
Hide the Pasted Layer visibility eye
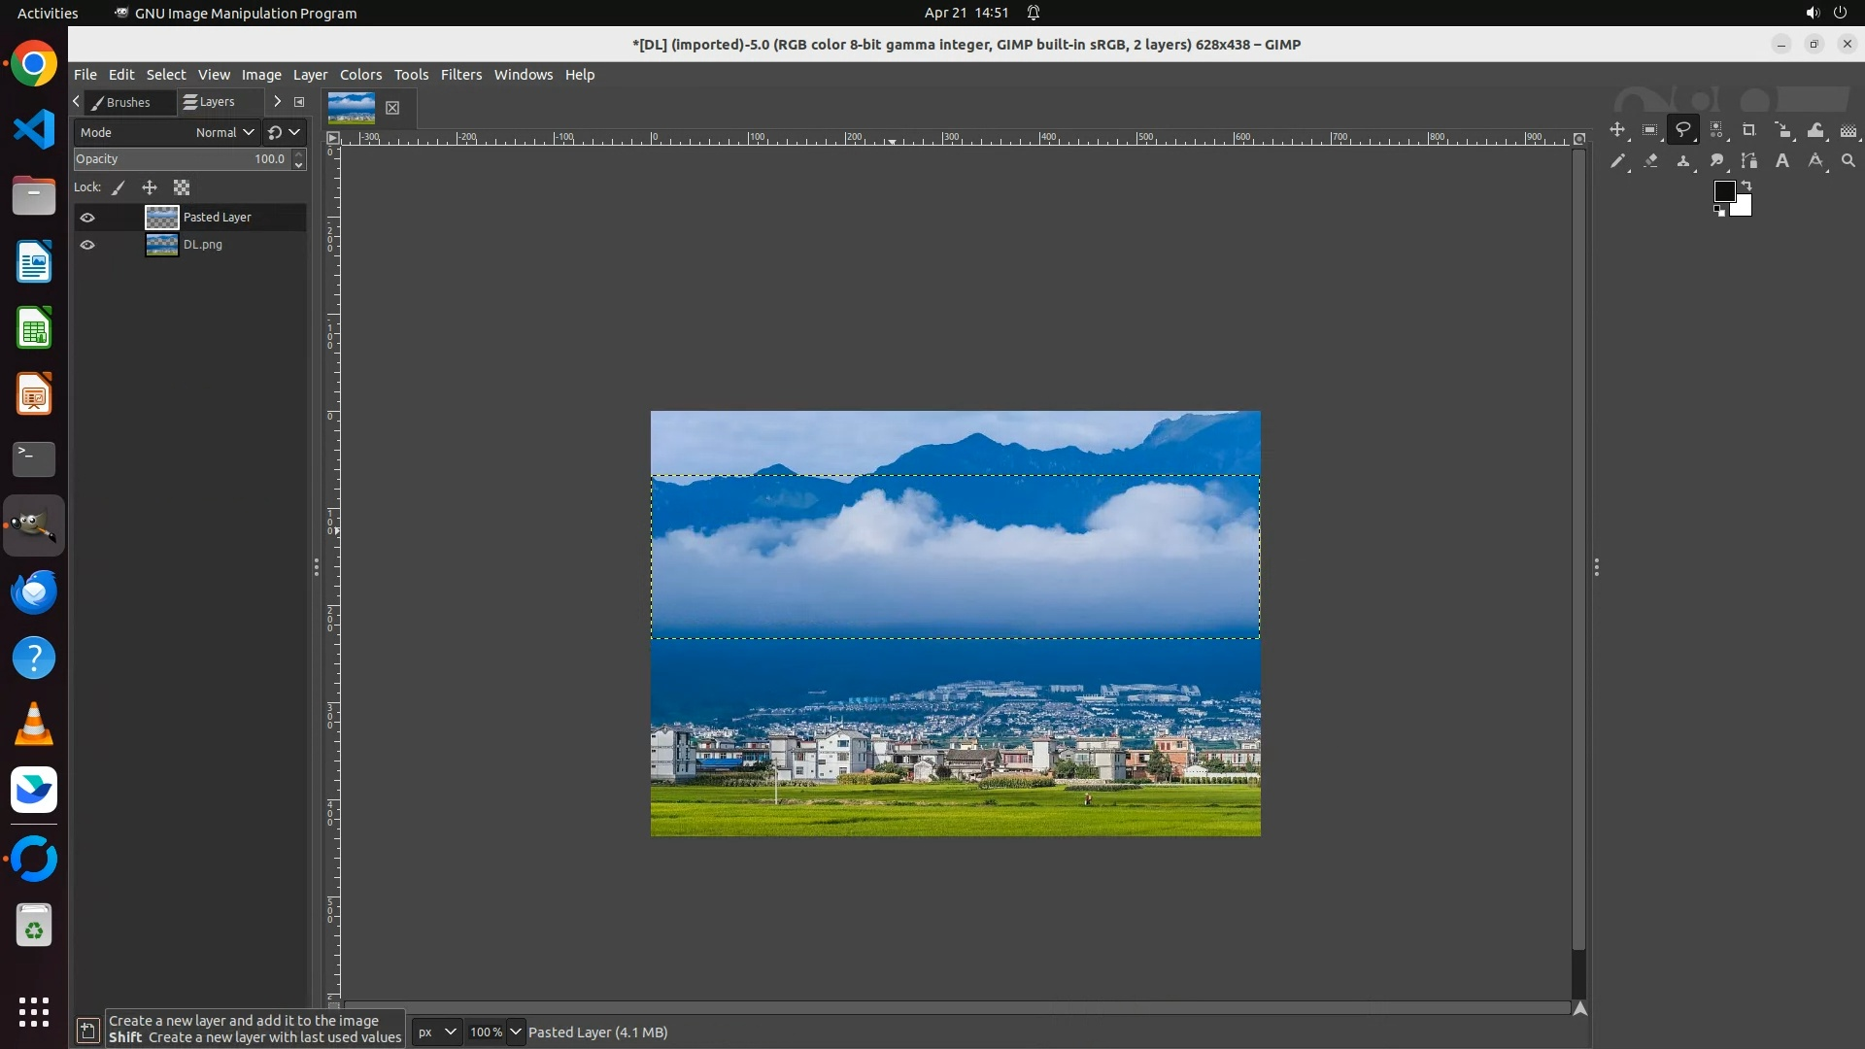click(87, 218)
